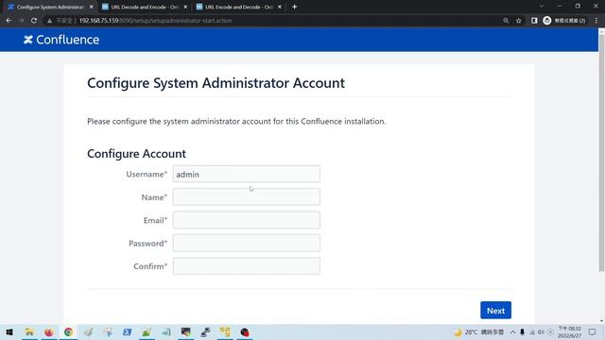Screen dimensions: 605x340
Task: Open the zoom indicator in address bar
Action: (x=506, y=21)
